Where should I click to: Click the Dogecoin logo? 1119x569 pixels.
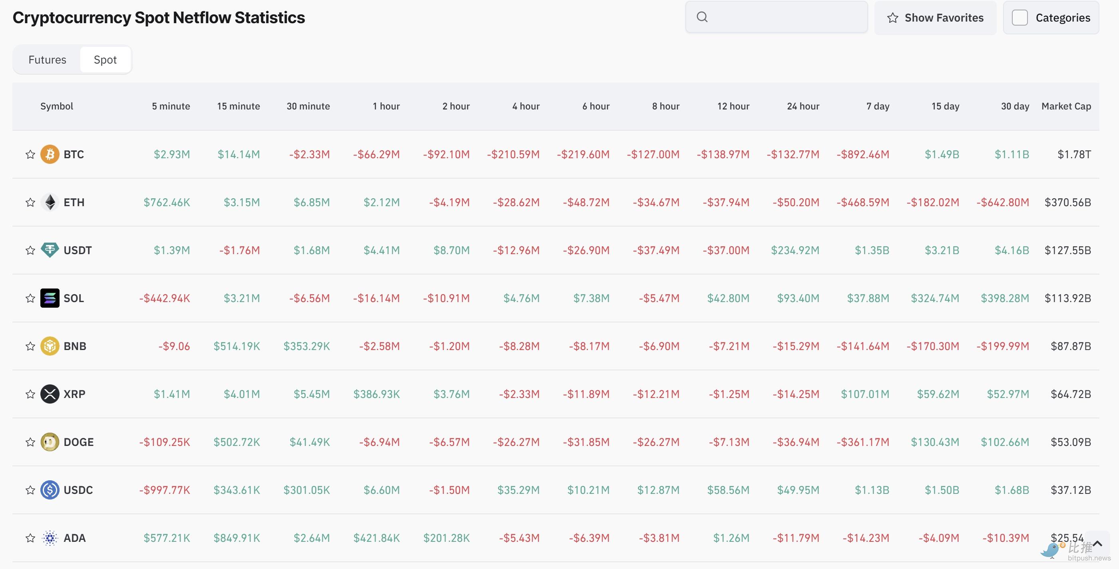(x=50, y=442)
